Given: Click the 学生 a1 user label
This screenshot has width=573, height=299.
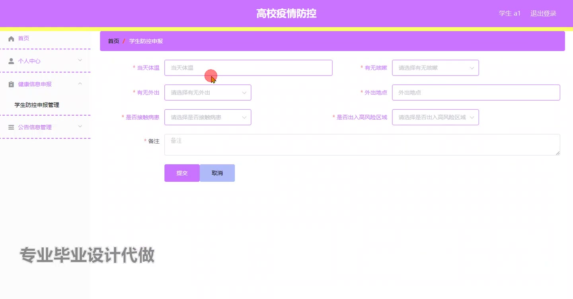Looking at the screenshot, I should [x=510, y=14].
